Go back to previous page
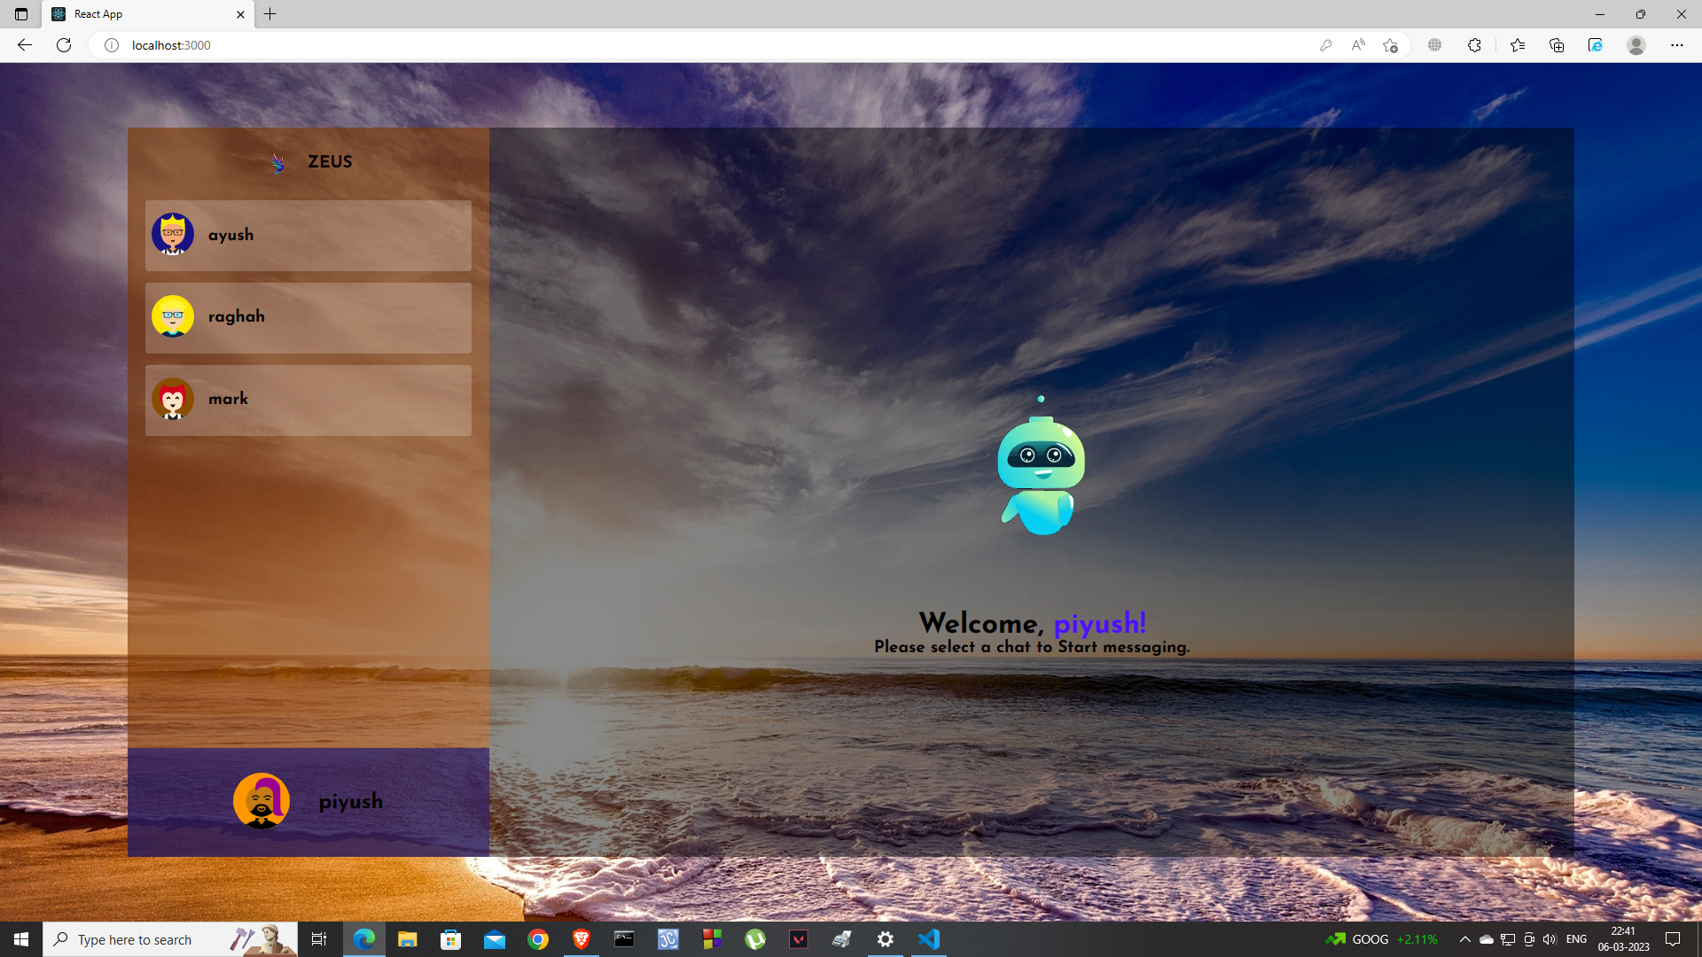This screenshot has height=957, width=1702. point(25,45)
